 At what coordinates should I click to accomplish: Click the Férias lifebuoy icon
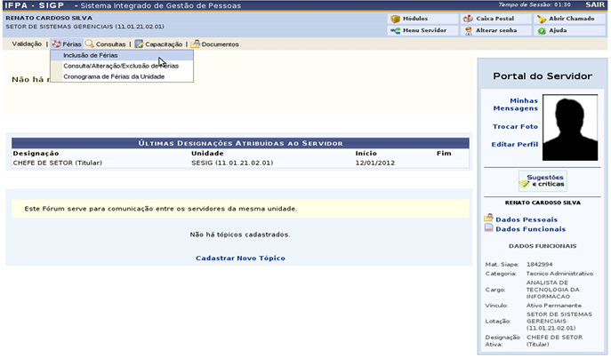57,44
